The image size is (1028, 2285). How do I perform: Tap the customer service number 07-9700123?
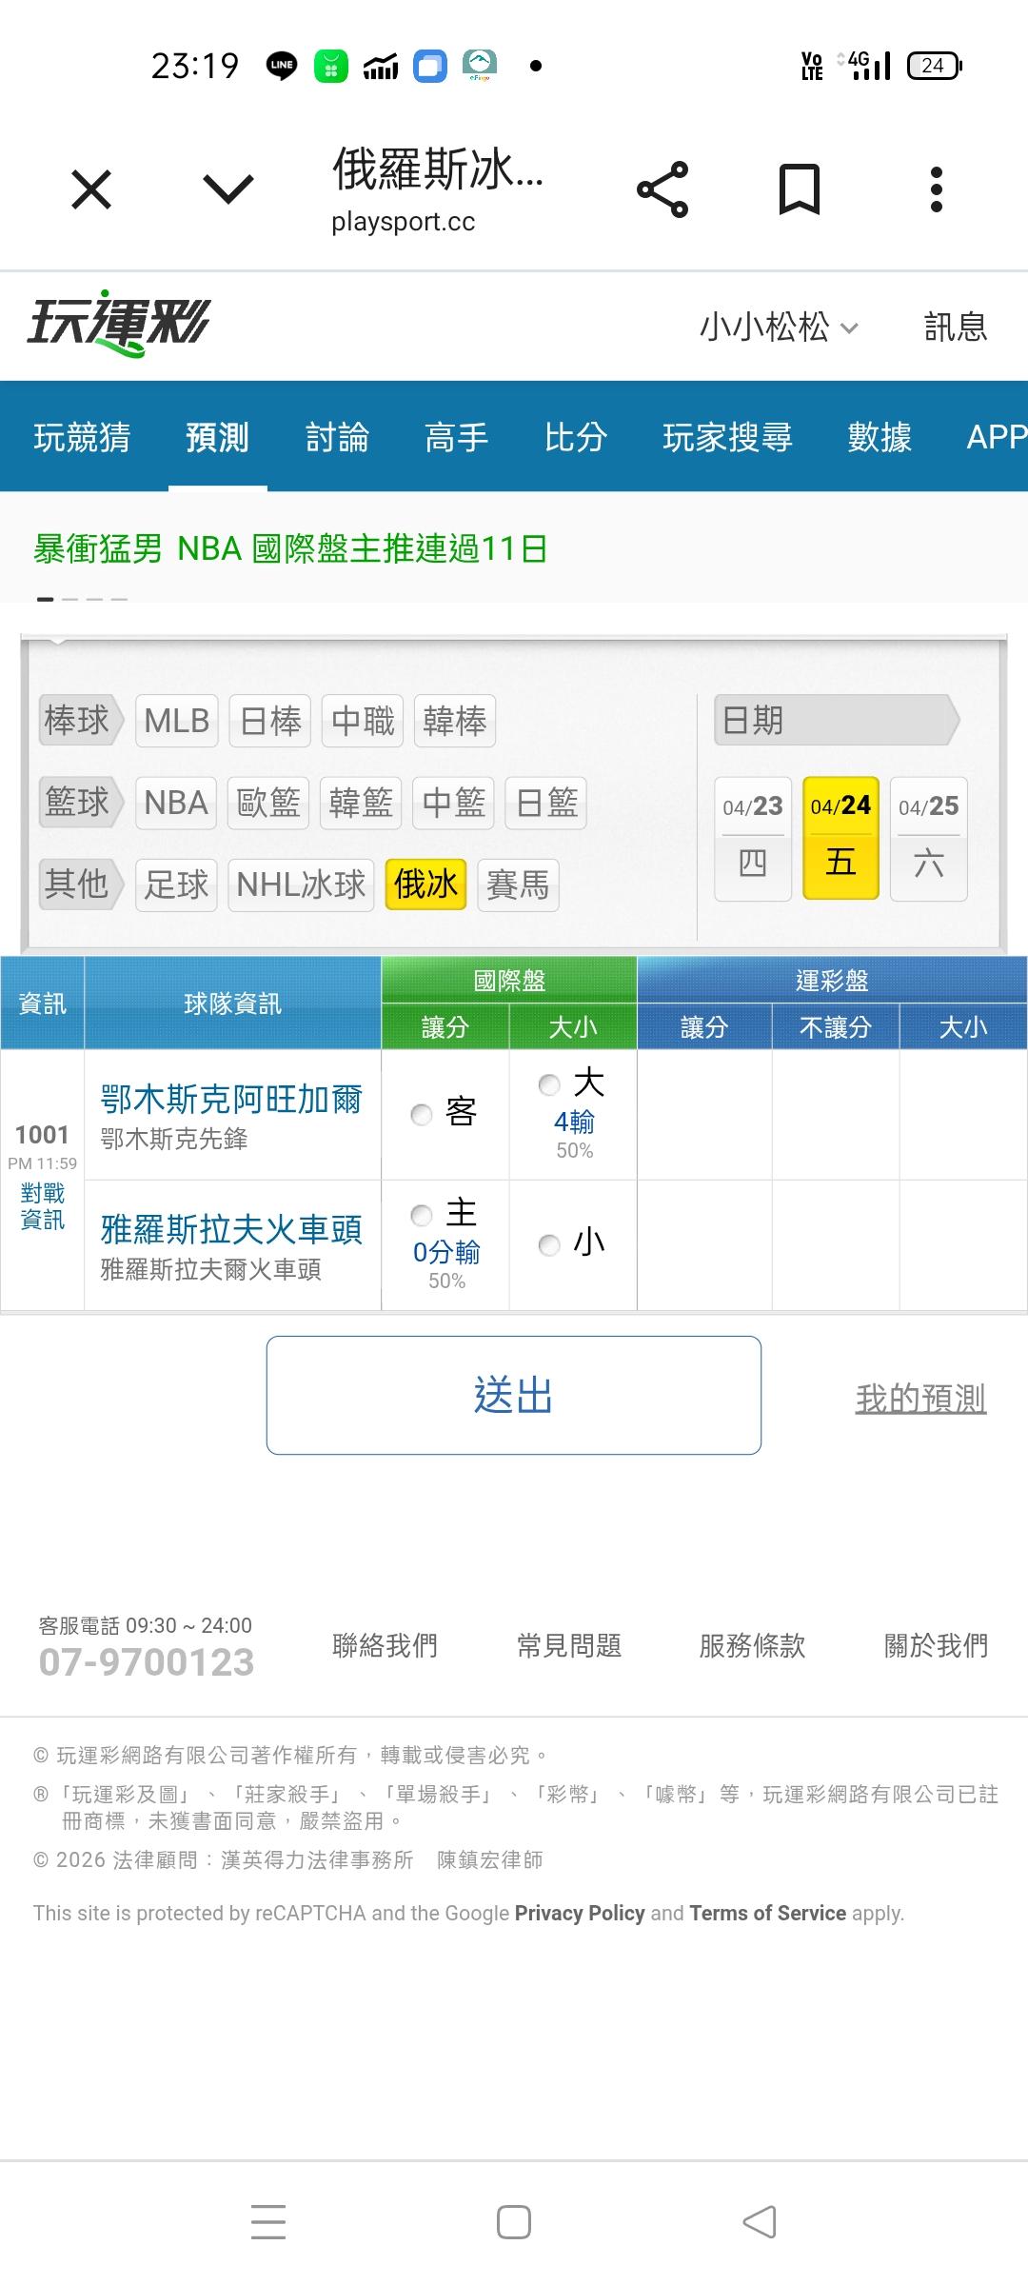point(147,1662)
